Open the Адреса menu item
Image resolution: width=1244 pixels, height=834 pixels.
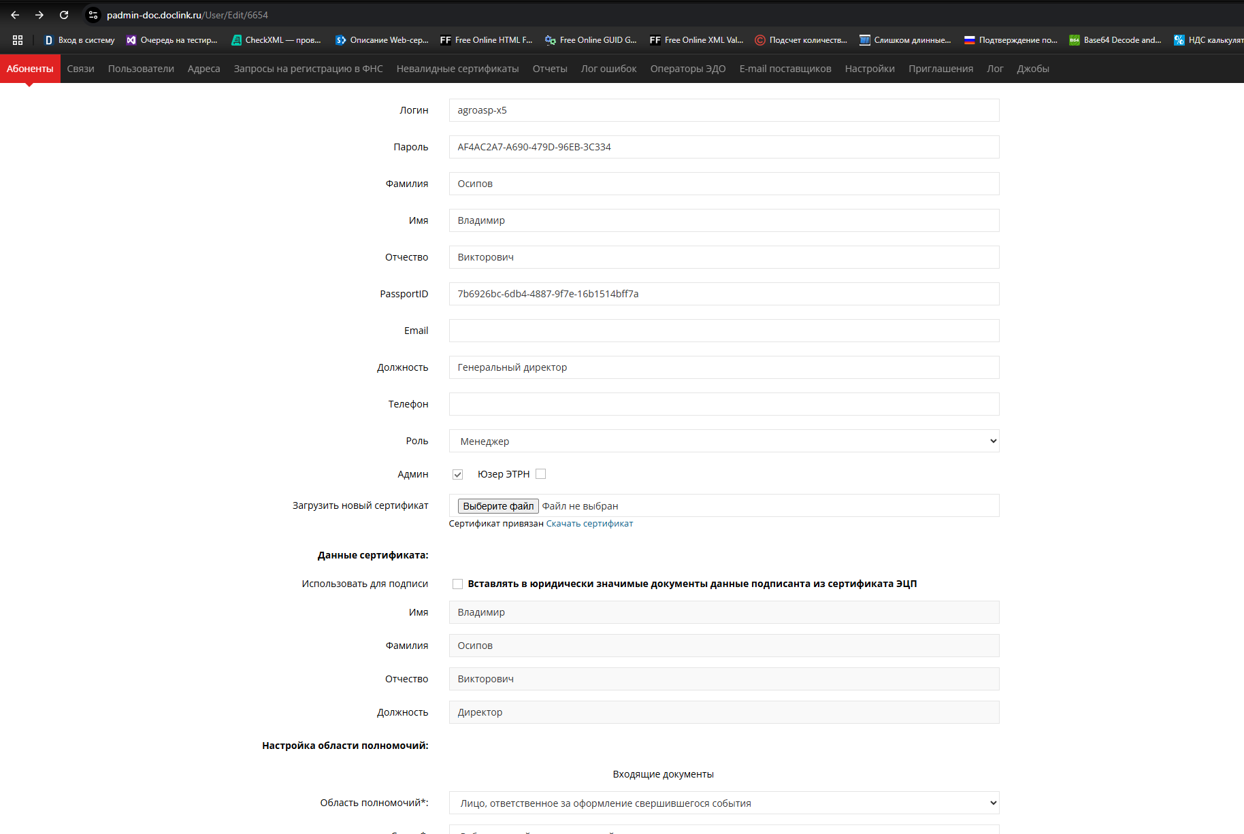pos(203,69)
